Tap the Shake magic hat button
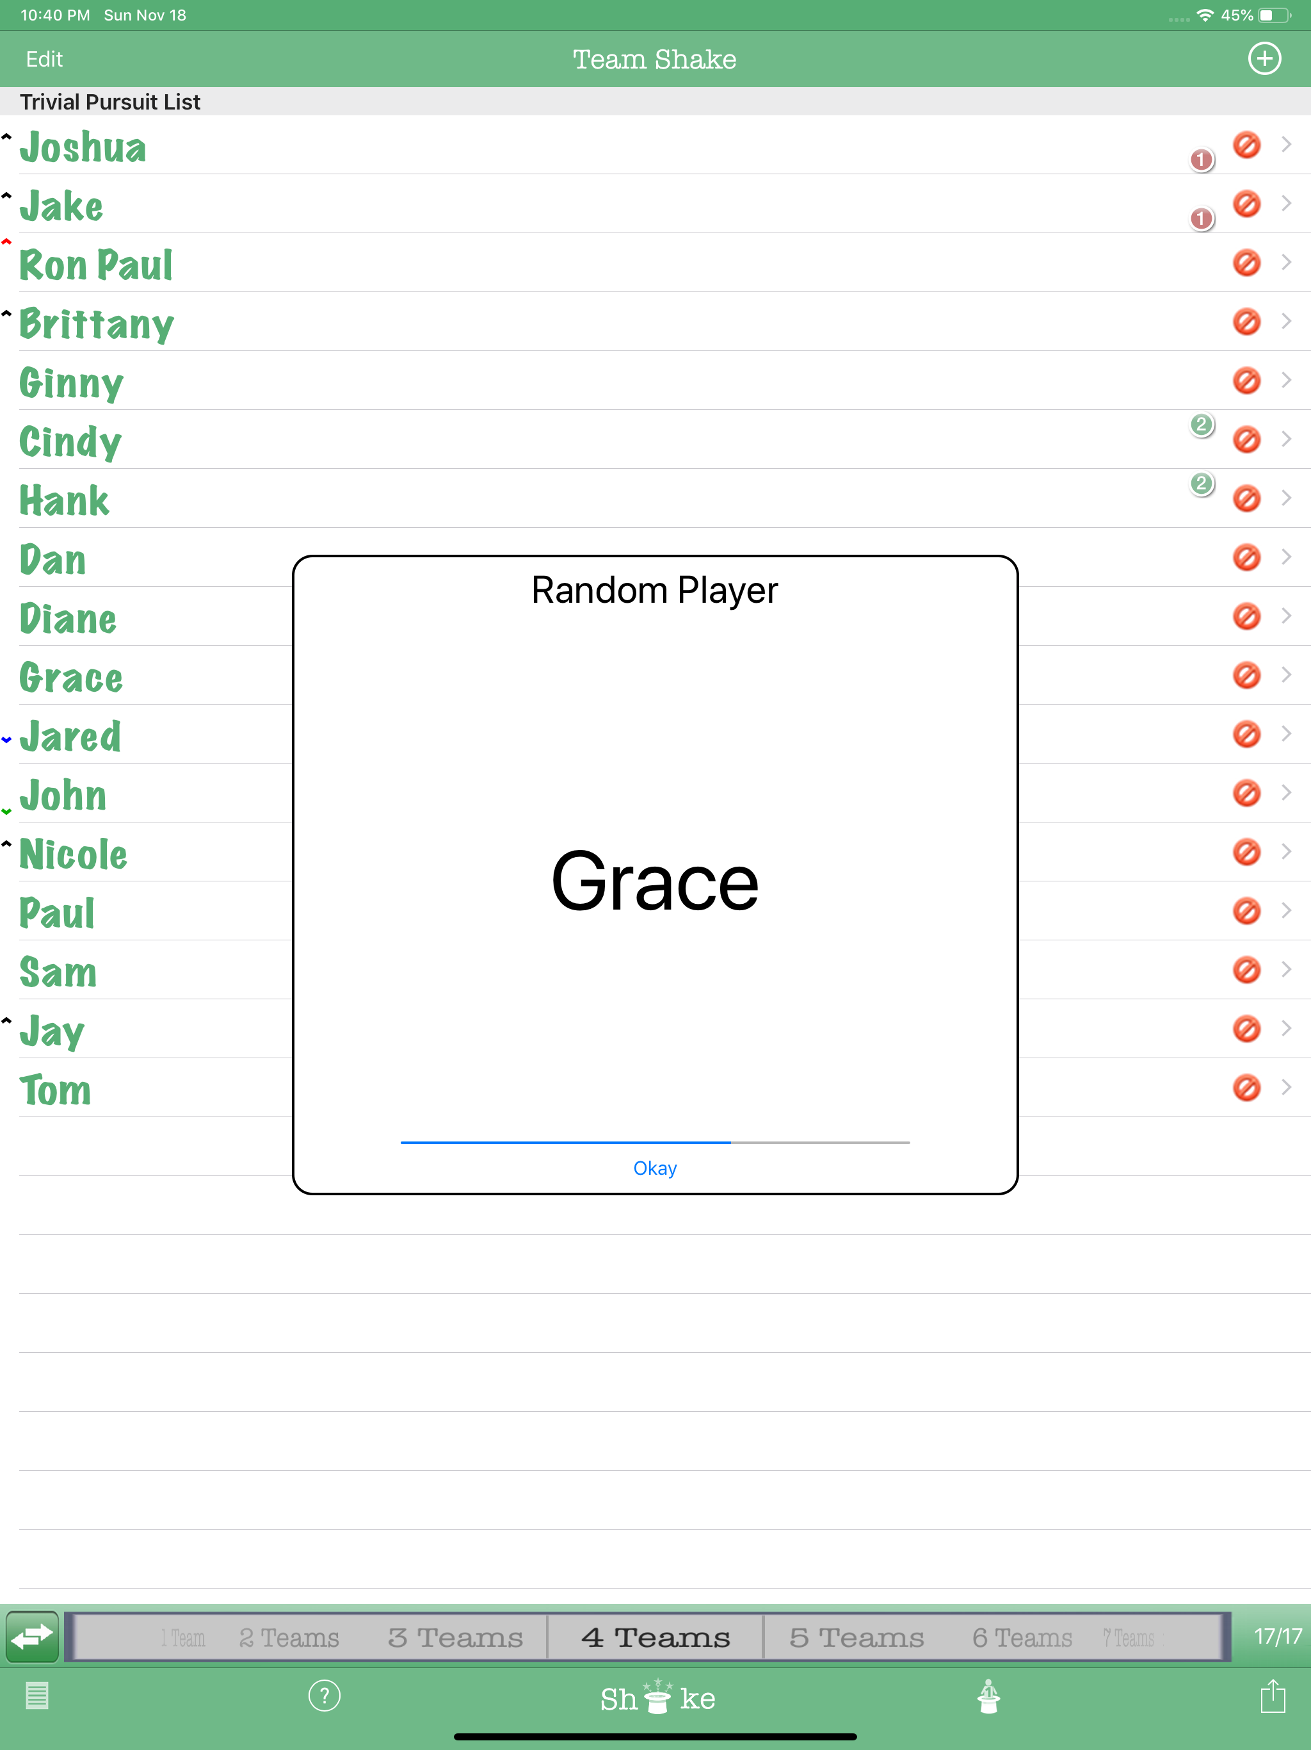This screenshot has height=1750, width=1311. coord(657,1697)
